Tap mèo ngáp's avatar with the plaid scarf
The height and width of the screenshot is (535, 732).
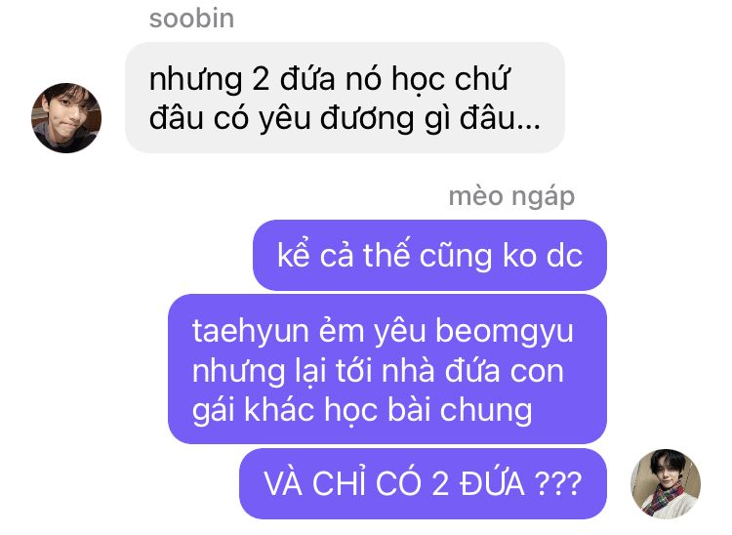[666, 484]
